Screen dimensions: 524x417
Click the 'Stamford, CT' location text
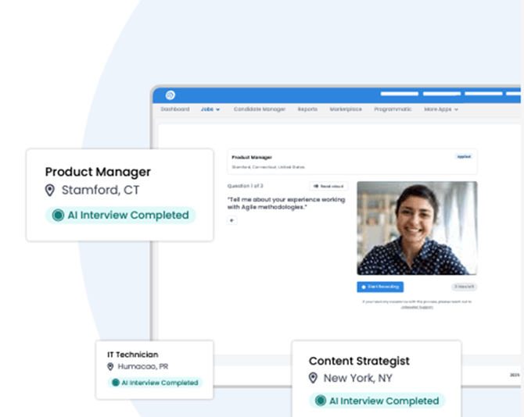[100, 190]
